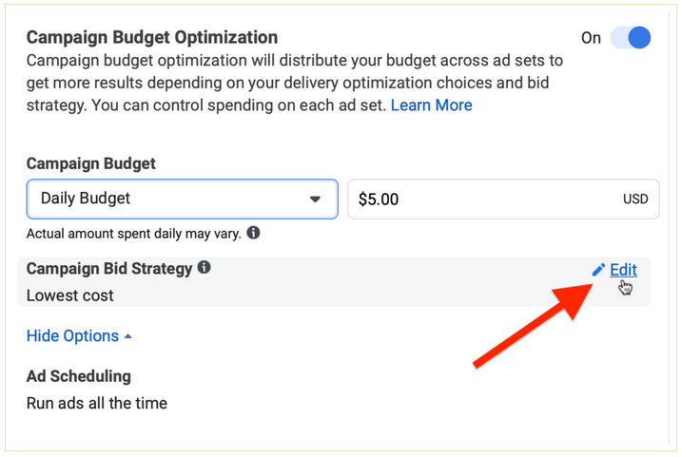Click info icon after 'daily may vary'
682x457 pixels.
(253, 233)
